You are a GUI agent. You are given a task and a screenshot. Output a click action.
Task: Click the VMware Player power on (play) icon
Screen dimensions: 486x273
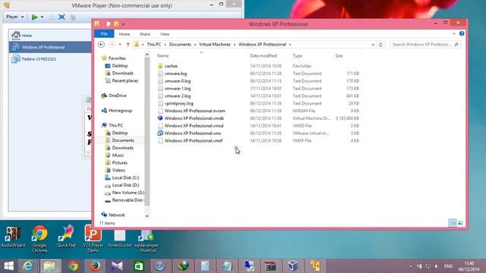(35, 17)
